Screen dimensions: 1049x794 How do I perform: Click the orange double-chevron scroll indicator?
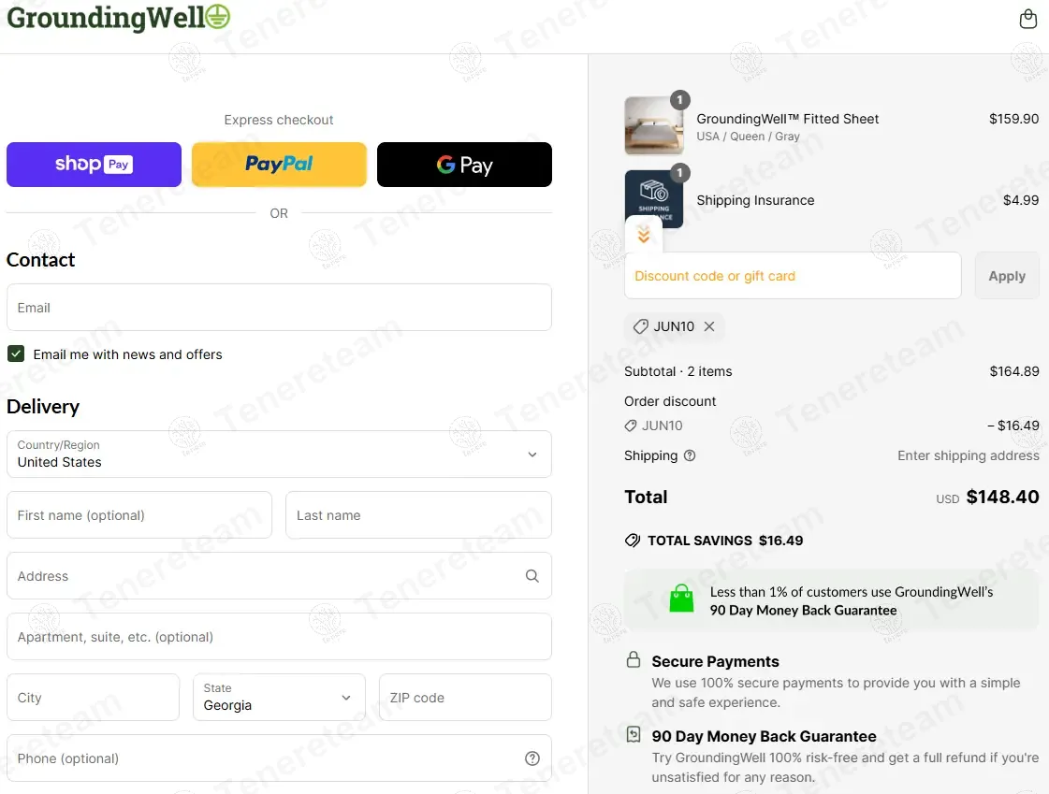click(644, 236)
